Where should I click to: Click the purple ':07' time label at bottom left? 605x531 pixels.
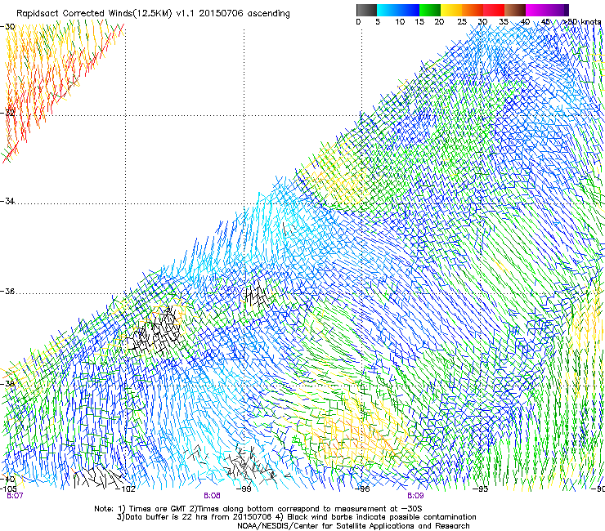pyautogui.click(x=15, y=496)
